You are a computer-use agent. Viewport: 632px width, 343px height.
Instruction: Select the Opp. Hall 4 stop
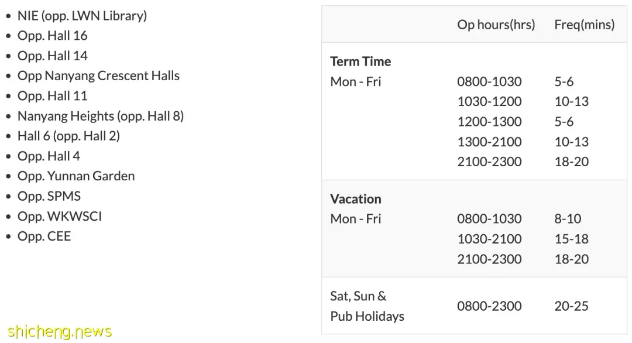tap(49, 156)
